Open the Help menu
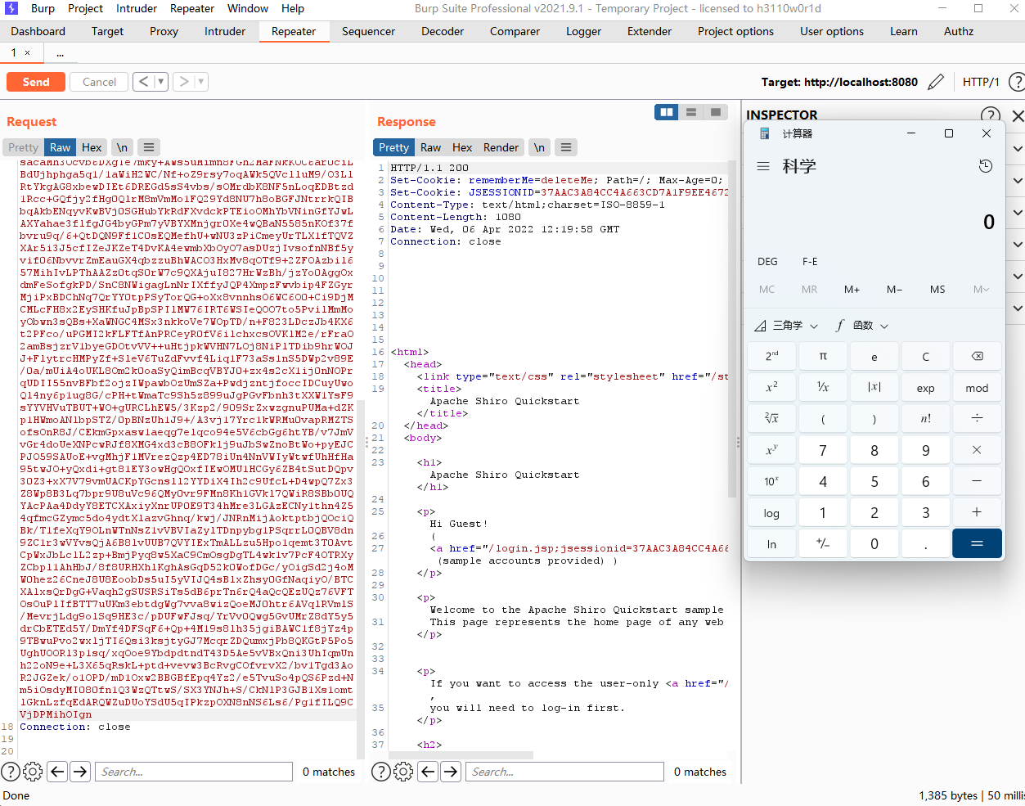The image size is (1025, 806). pos(293,8)
